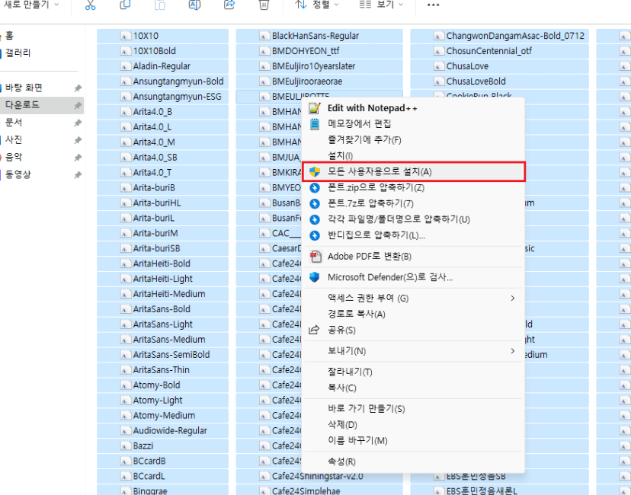Open 동영상 folder in sidebar
The width and height of the screenshot is (631, 495).
pyautogui.click(x=18, y=174)
